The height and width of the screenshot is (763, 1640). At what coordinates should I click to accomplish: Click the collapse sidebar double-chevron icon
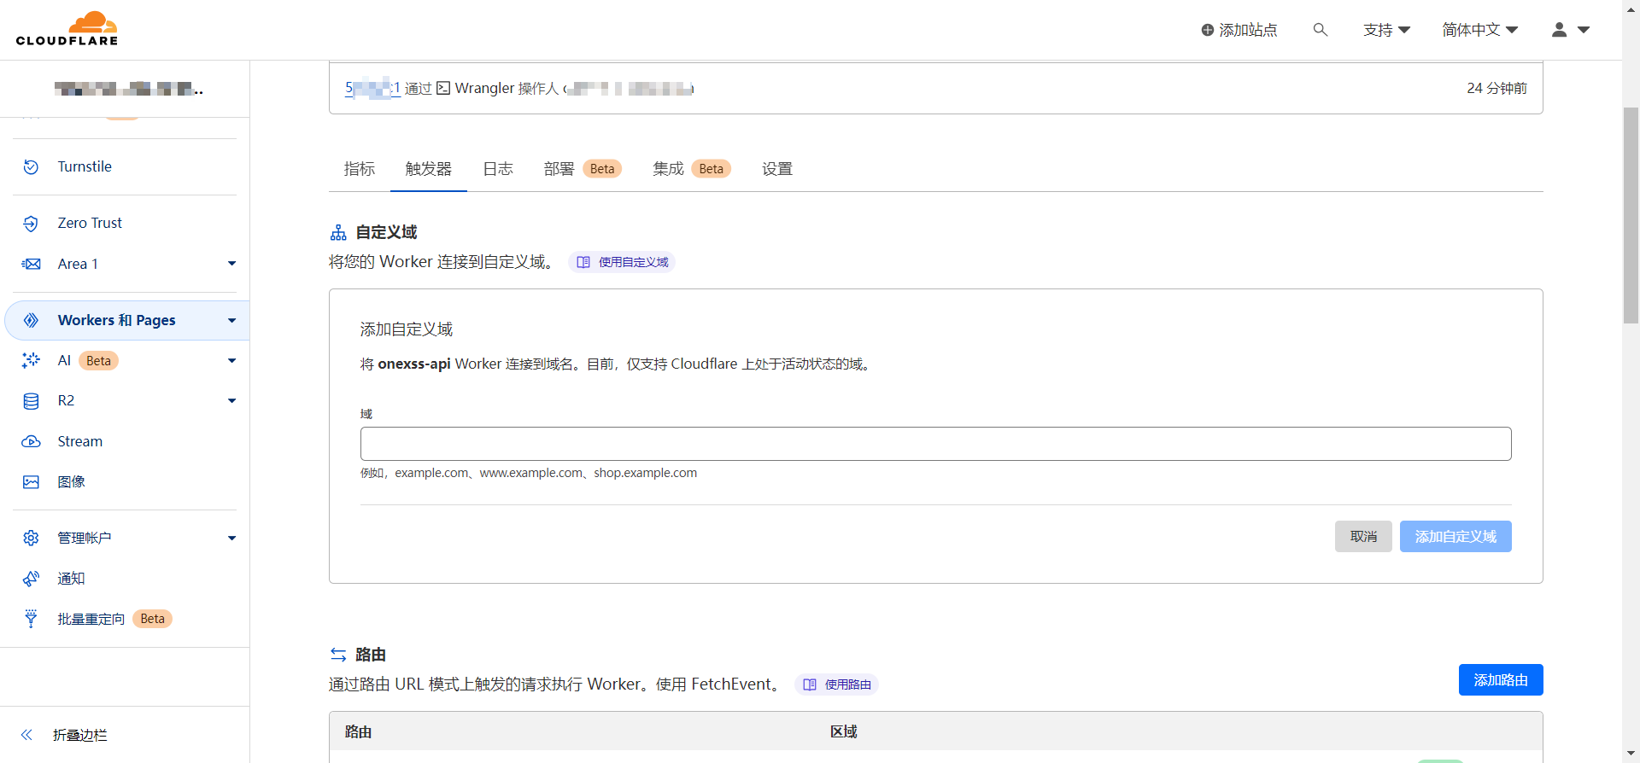click(26, 735)
